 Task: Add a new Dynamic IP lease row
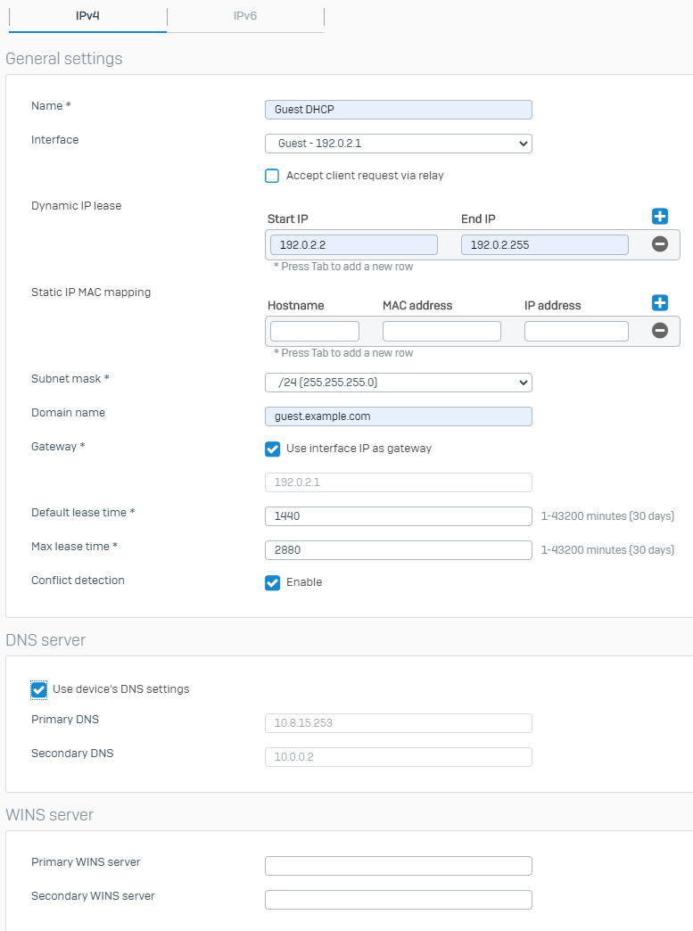click(x=660, y=217)
